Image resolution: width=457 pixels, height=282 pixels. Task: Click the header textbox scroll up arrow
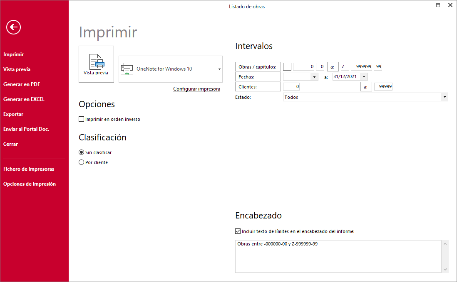click(445, 244)
